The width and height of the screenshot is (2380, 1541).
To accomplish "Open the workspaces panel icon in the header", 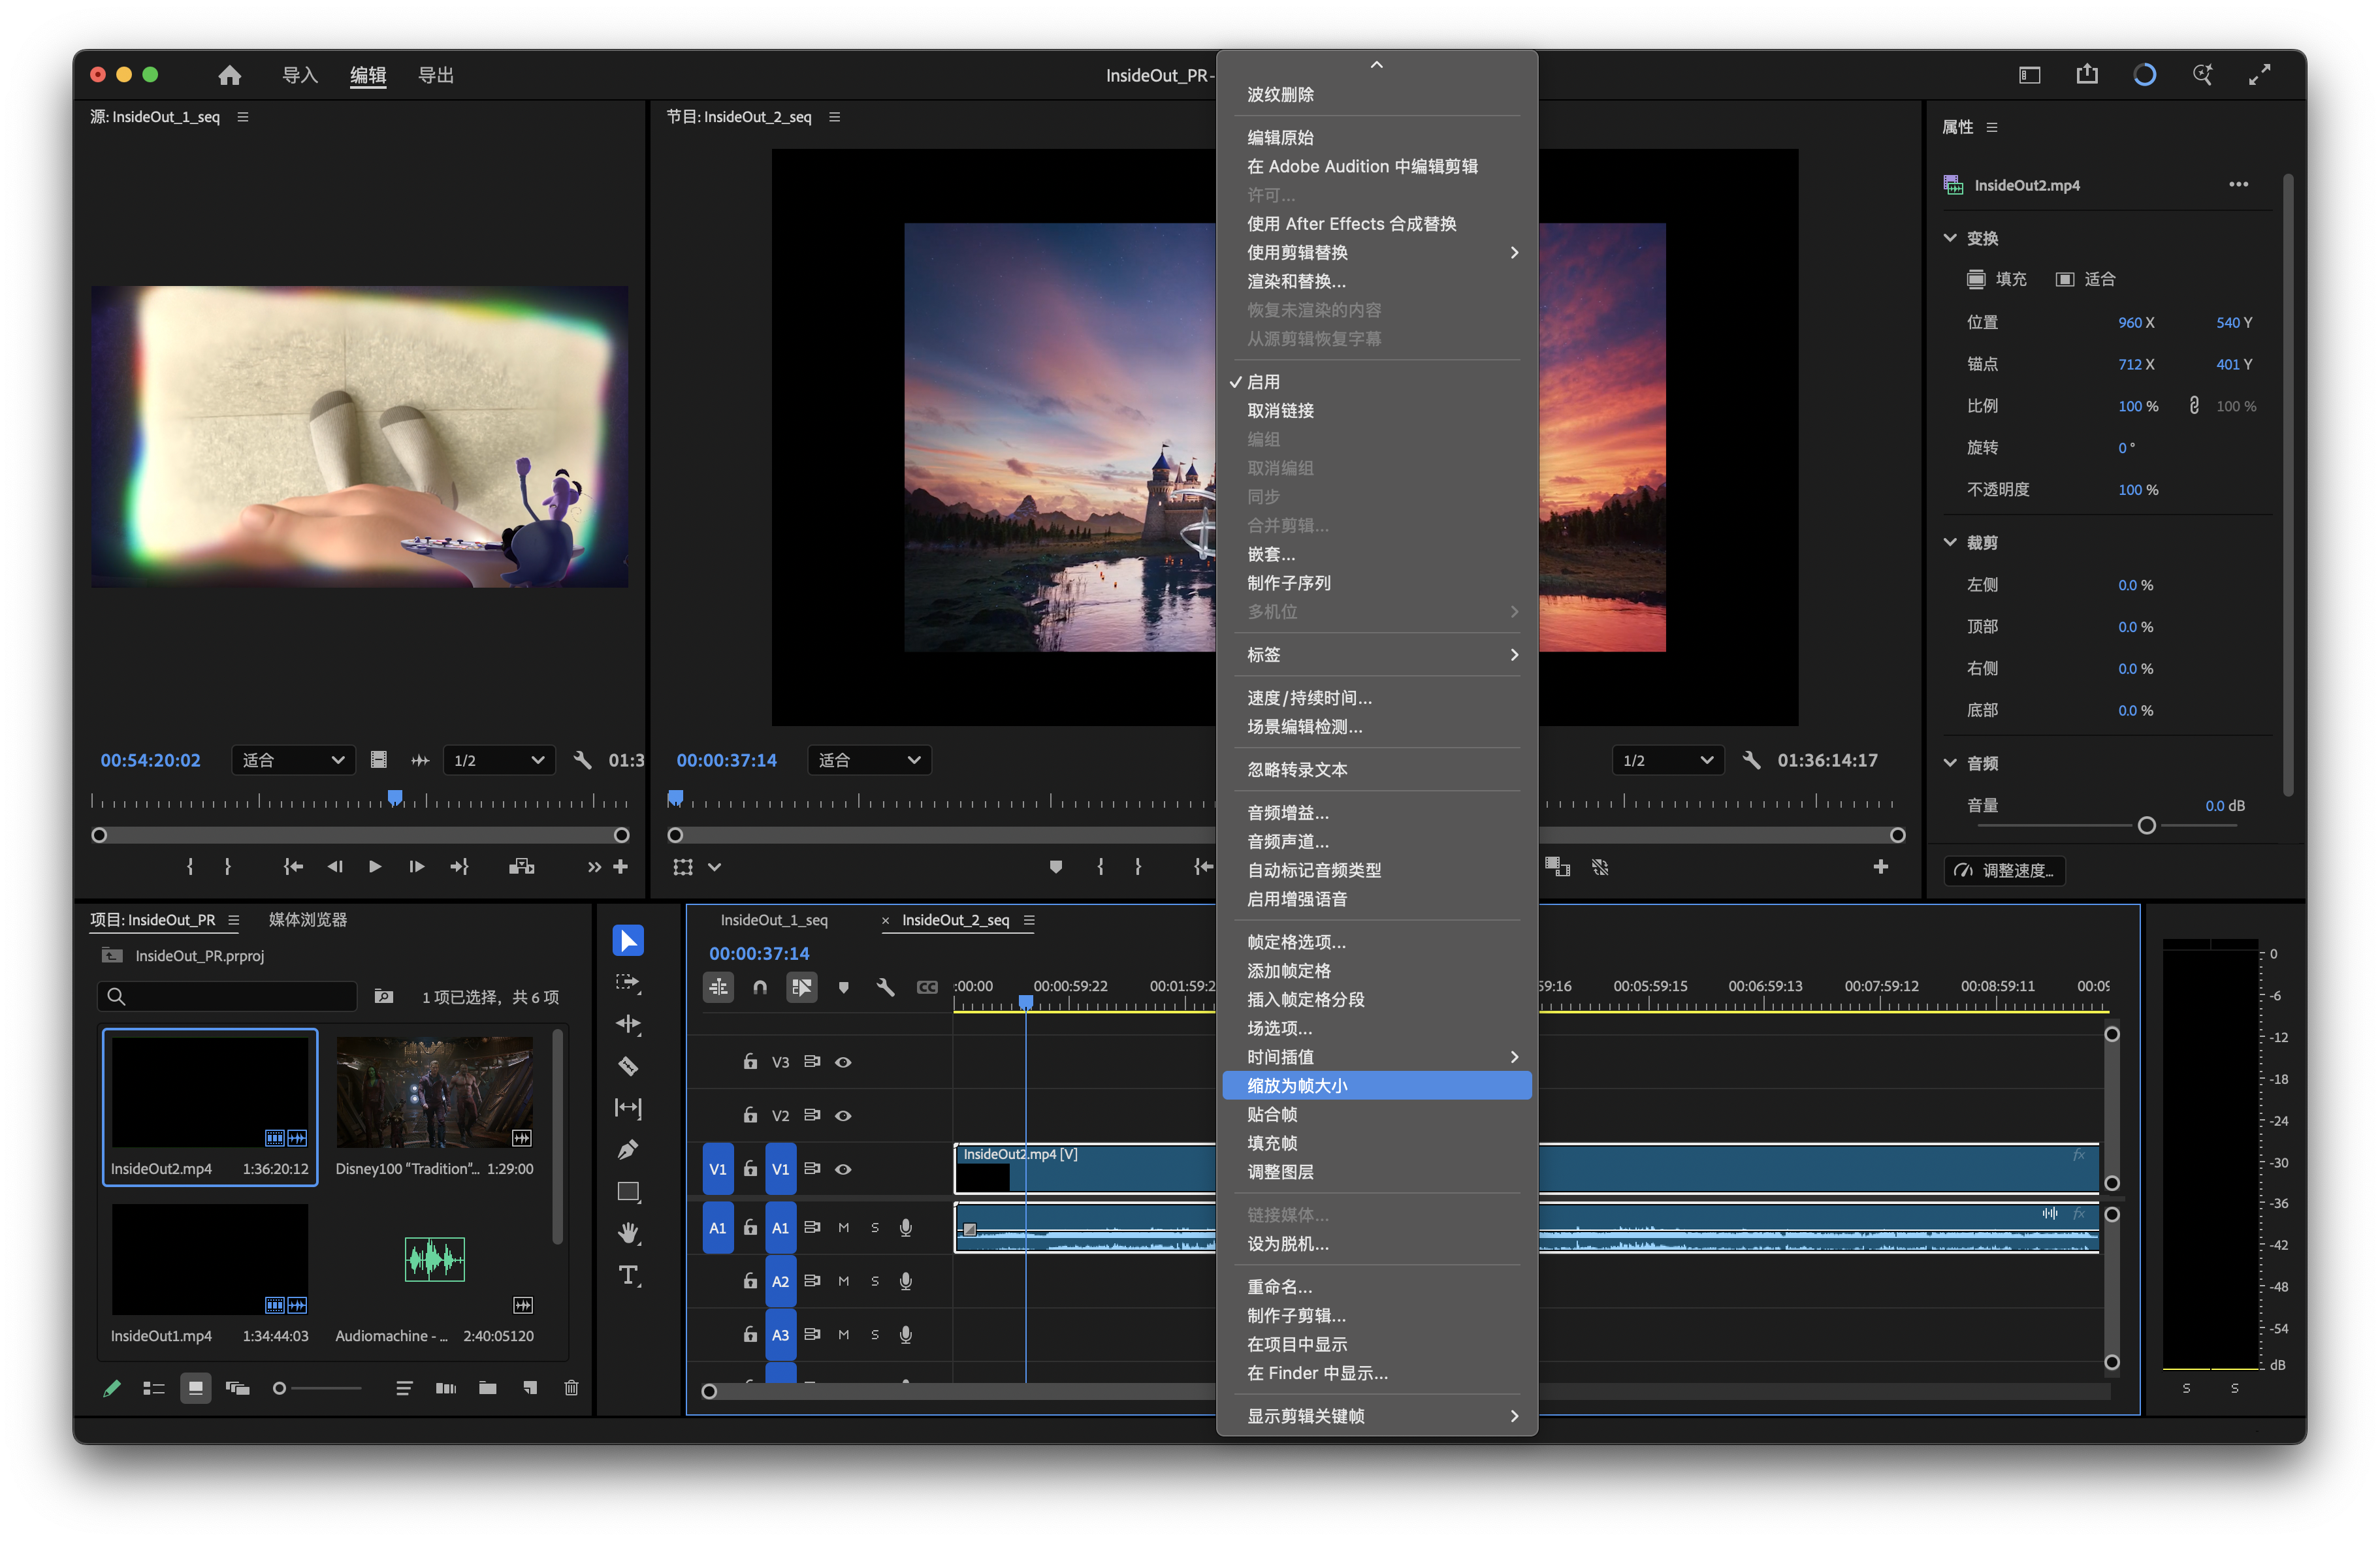I will (2029, 75).
